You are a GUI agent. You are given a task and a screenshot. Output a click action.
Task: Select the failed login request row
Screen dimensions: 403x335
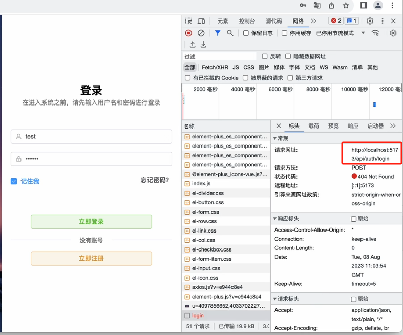click(226, 315)
